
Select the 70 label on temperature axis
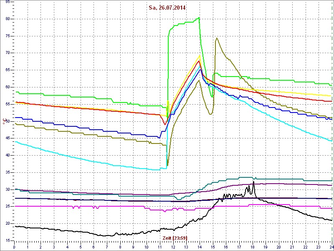pos(7,53)
